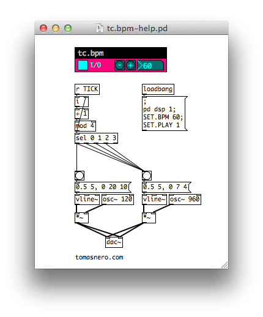Image resolution: width=263 pixels, height=317 pixels.
Task: Click the message box 0.5 5, 0 20 10
Action: [103, 187]
